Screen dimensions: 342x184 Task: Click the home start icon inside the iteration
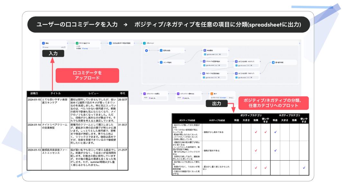point(147,51)
